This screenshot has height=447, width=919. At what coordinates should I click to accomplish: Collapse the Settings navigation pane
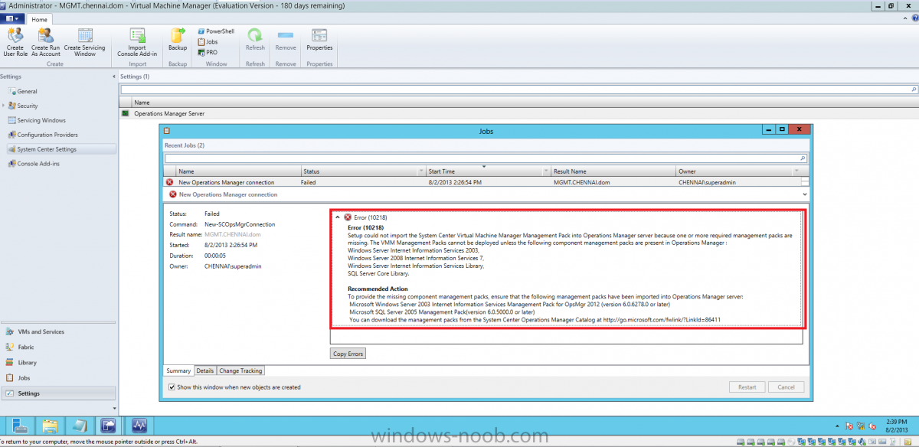click(x=113, y=77)
